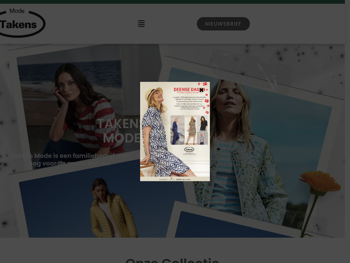Screen dimensions: 350x263
Task: Close the Deense Dagen popup
Action: pos(201,90)
